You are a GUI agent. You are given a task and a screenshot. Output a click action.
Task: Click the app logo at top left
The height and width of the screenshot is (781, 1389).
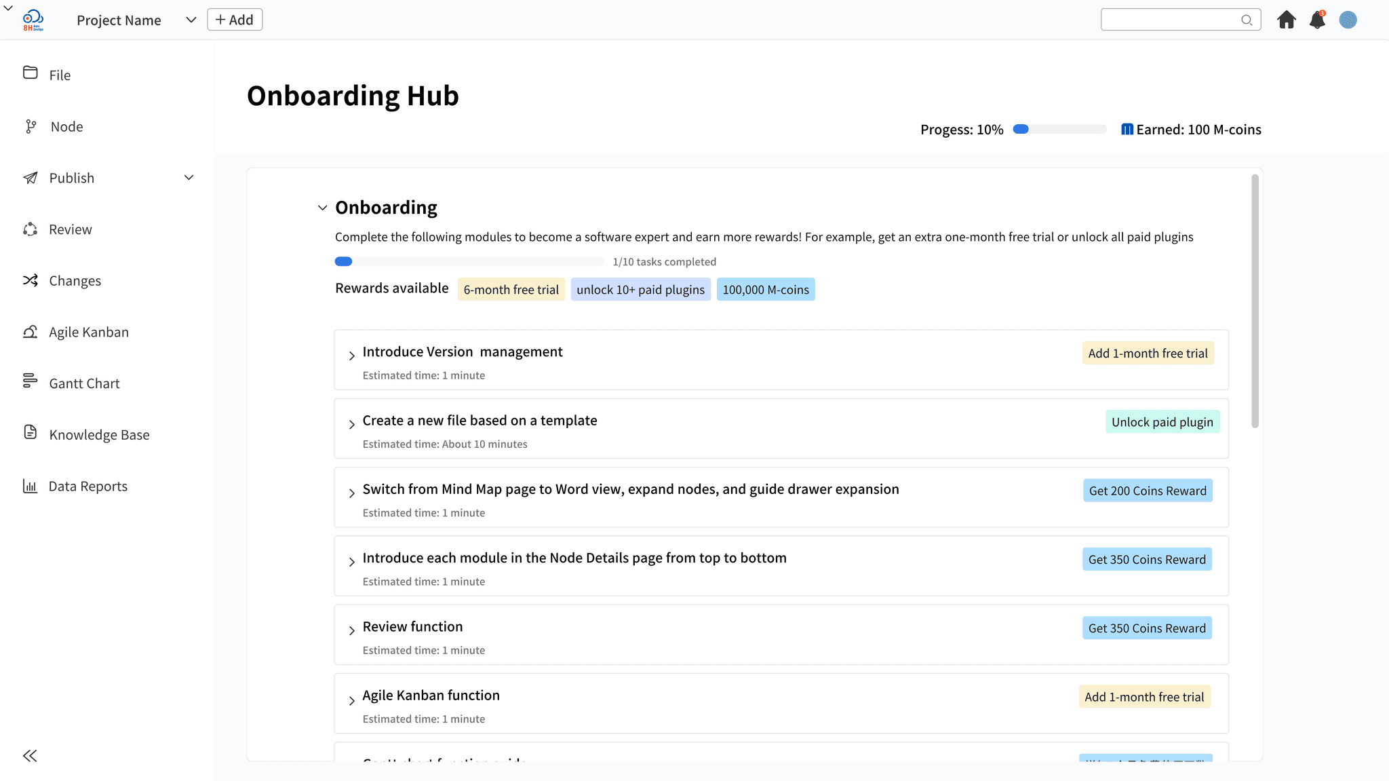tap(33, 20)
